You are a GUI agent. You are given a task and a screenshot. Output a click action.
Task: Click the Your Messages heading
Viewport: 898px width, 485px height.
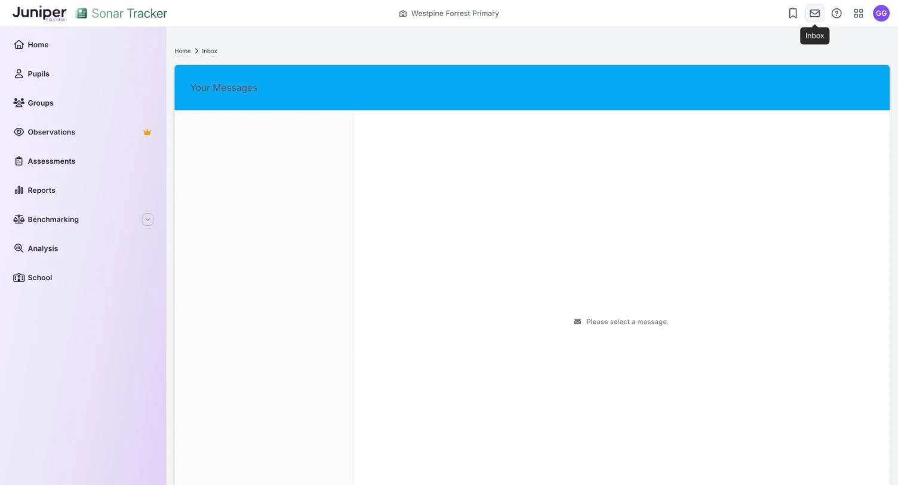click(x=224, y=88)
